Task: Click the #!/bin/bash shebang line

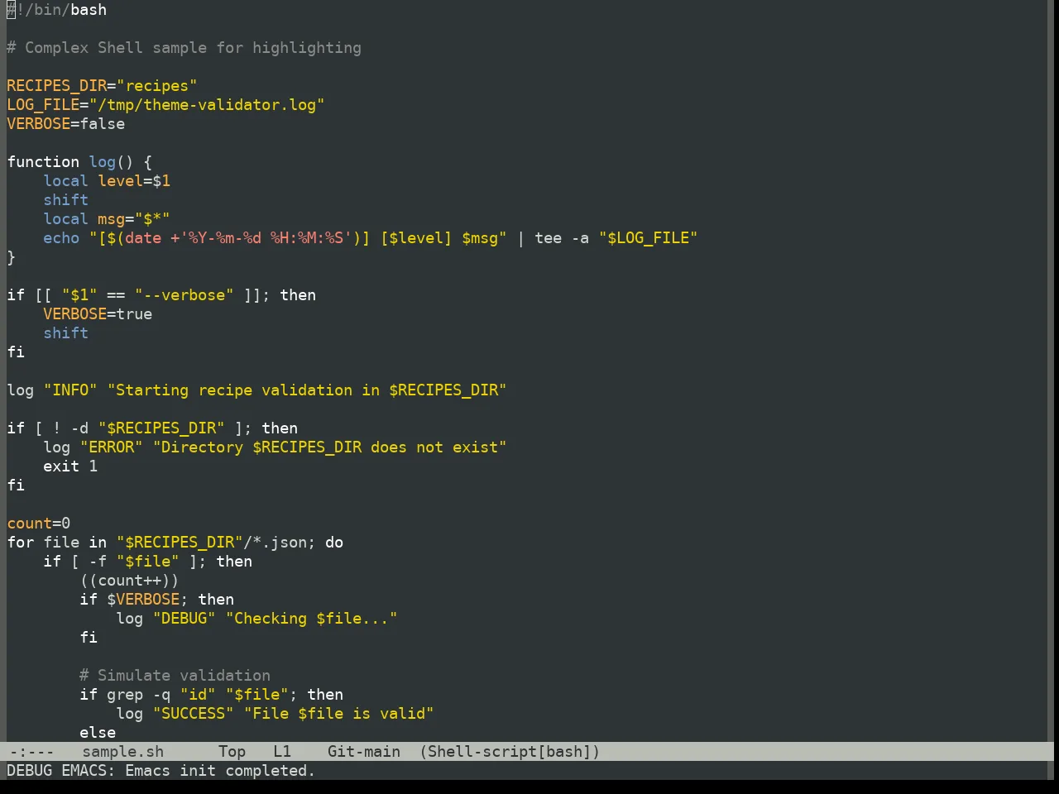Action: pyautogui.click(x=57, y=10)
